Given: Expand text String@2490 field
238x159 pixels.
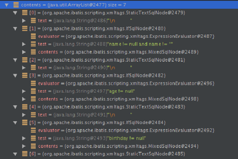Looking at the screenshot, I should tap(24, 68).
